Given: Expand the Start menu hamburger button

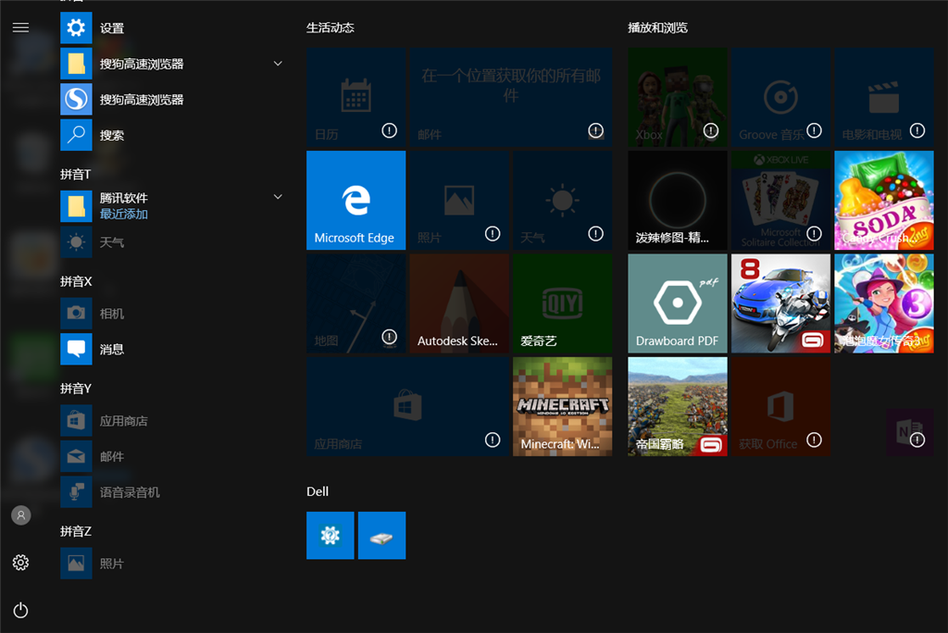Looking at the screenshot, I should 20,27.
